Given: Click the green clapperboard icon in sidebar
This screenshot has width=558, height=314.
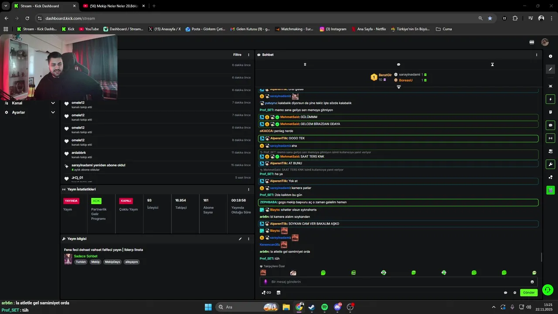Looking at the screenshot, I should click(551, 190).
